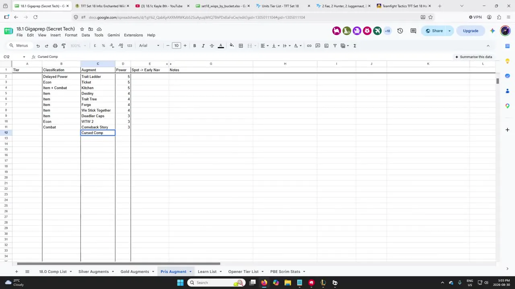Viewport: 515px width, 289px height.
Task: Click Summarise this data
Action: pyautogui.click(x=474, y=57)
